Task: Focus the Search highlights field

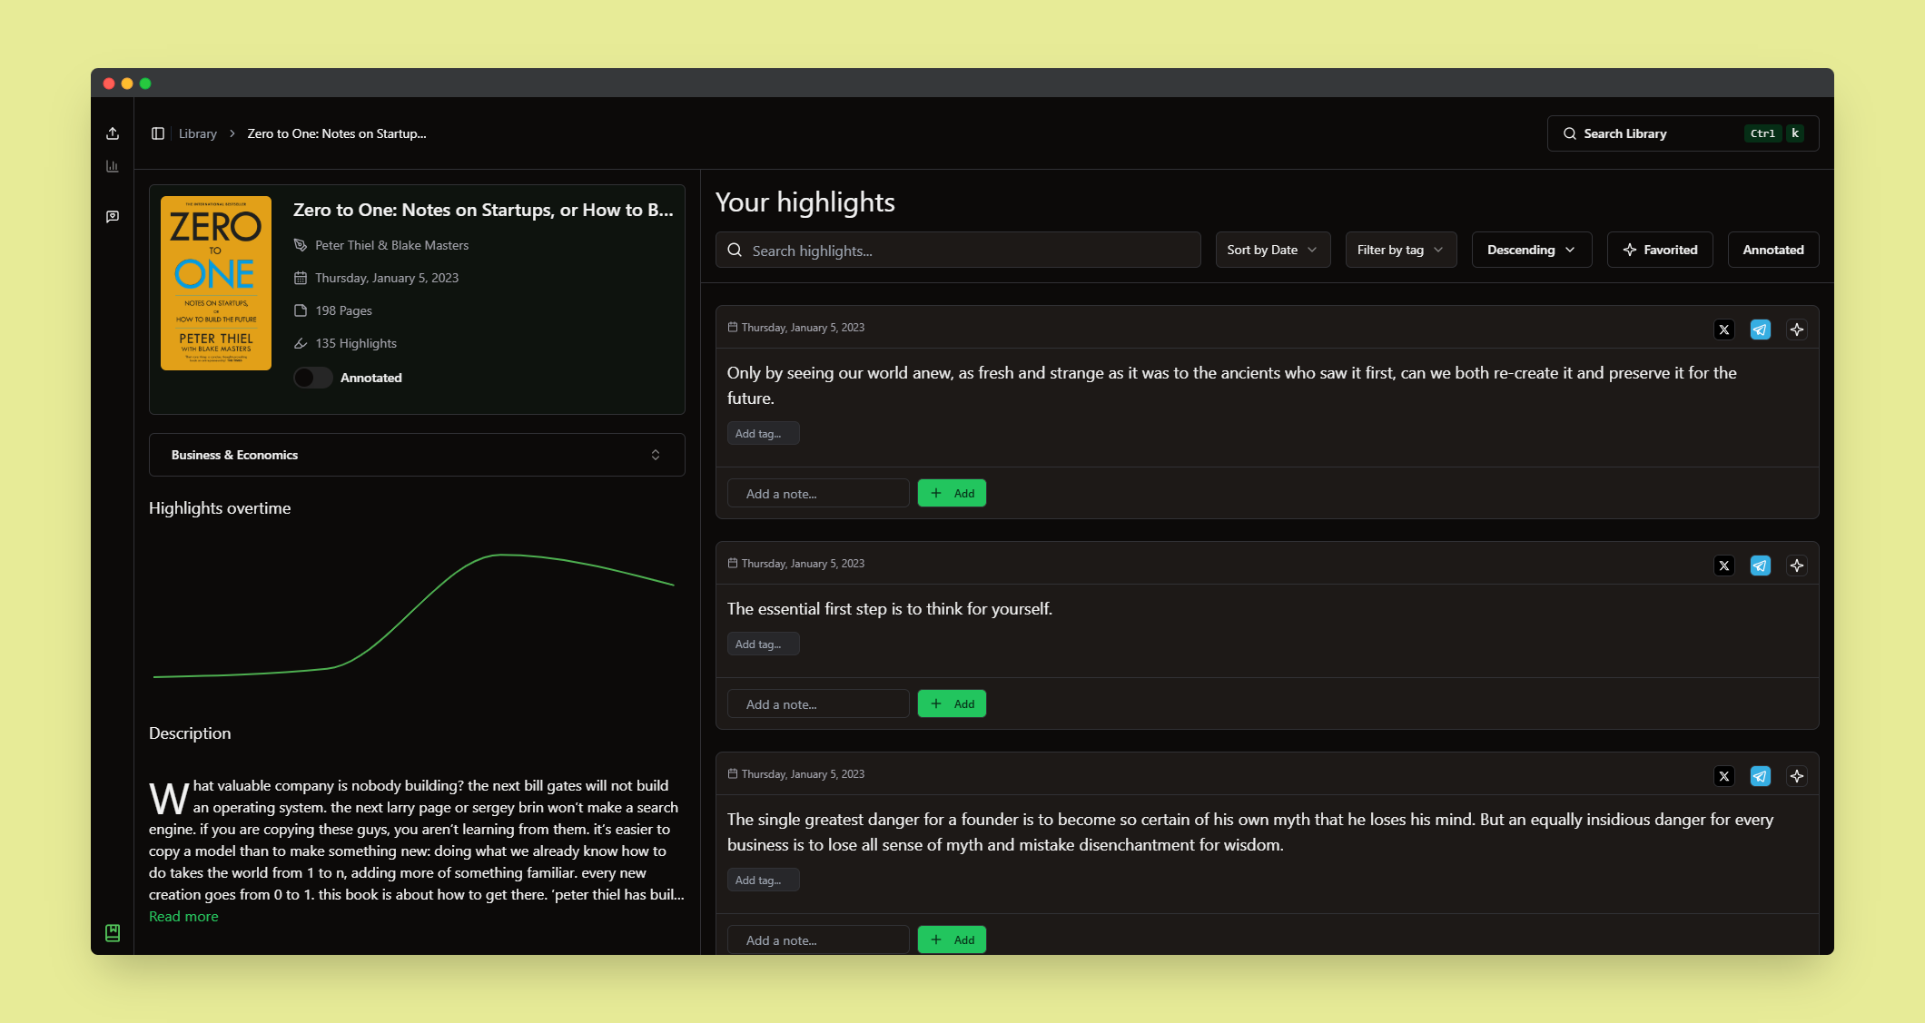Action: tap(958, 250)
